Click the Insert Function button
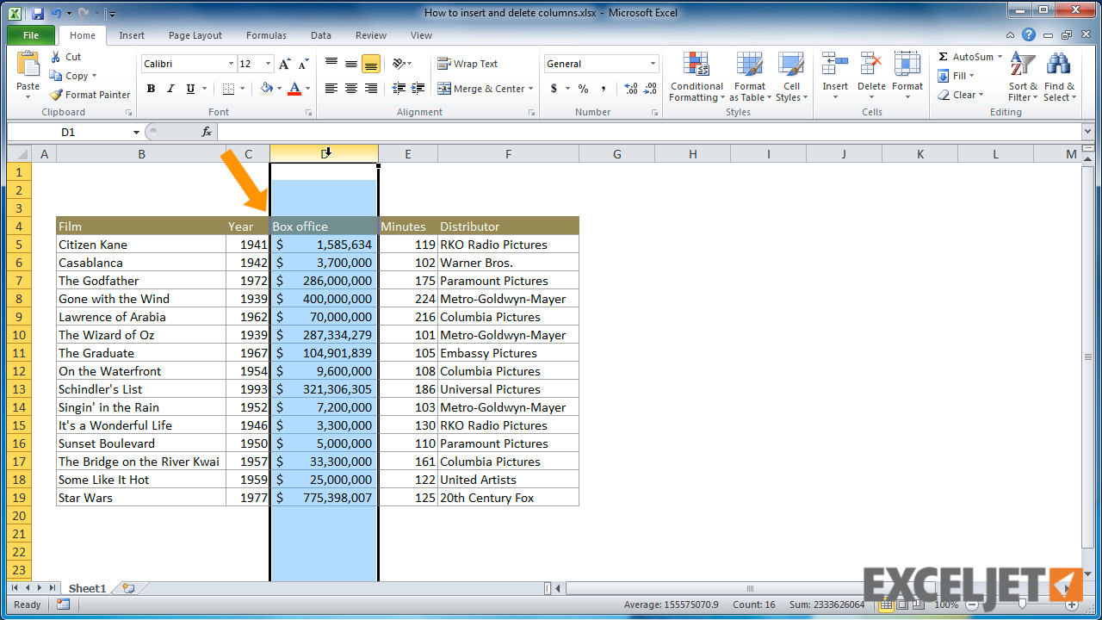The width and height of the screenshot is (1102, 620). [x=205, y=131]
